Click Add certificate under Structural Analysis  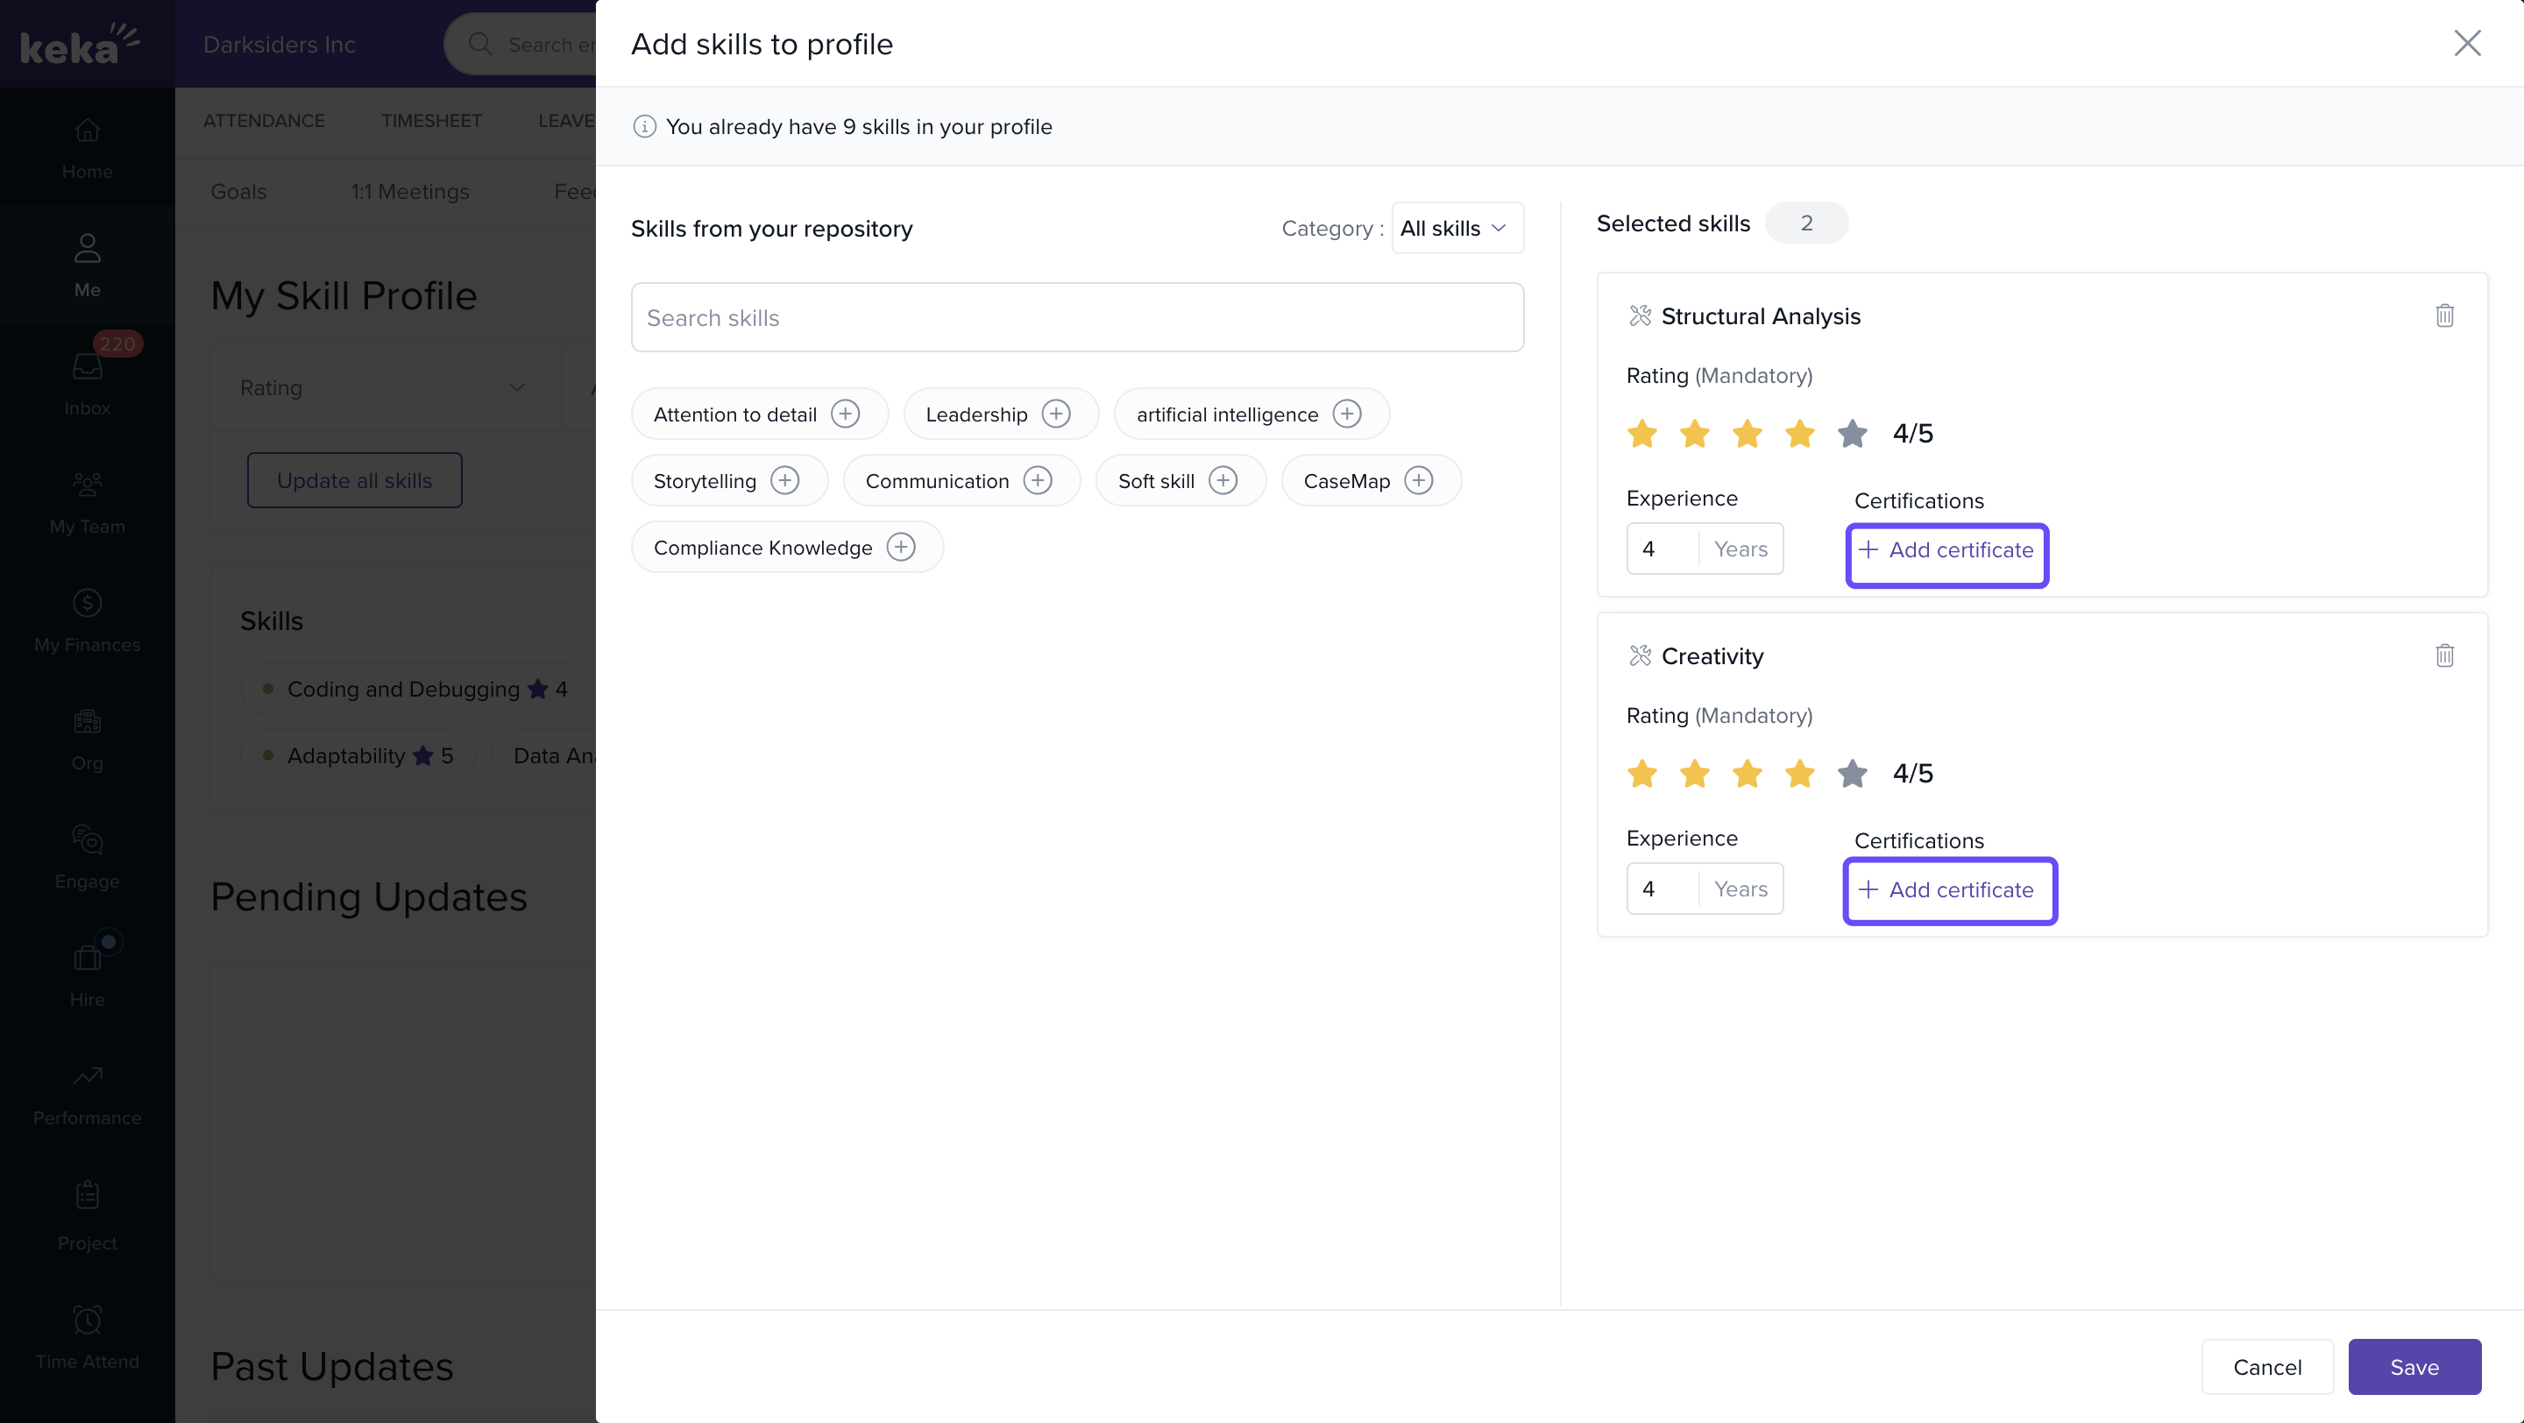pyautogui.click(x=1946, y=550)
